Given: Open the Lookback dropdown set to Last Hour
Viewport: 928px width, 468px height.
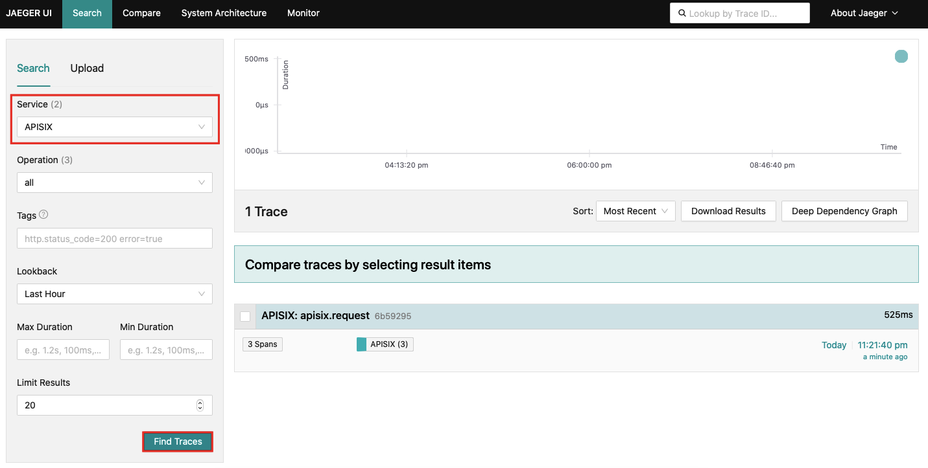Looking at the screenshot, I should point(115,294).
